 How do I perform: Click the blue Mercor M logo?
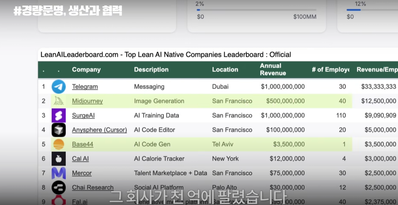59,173
